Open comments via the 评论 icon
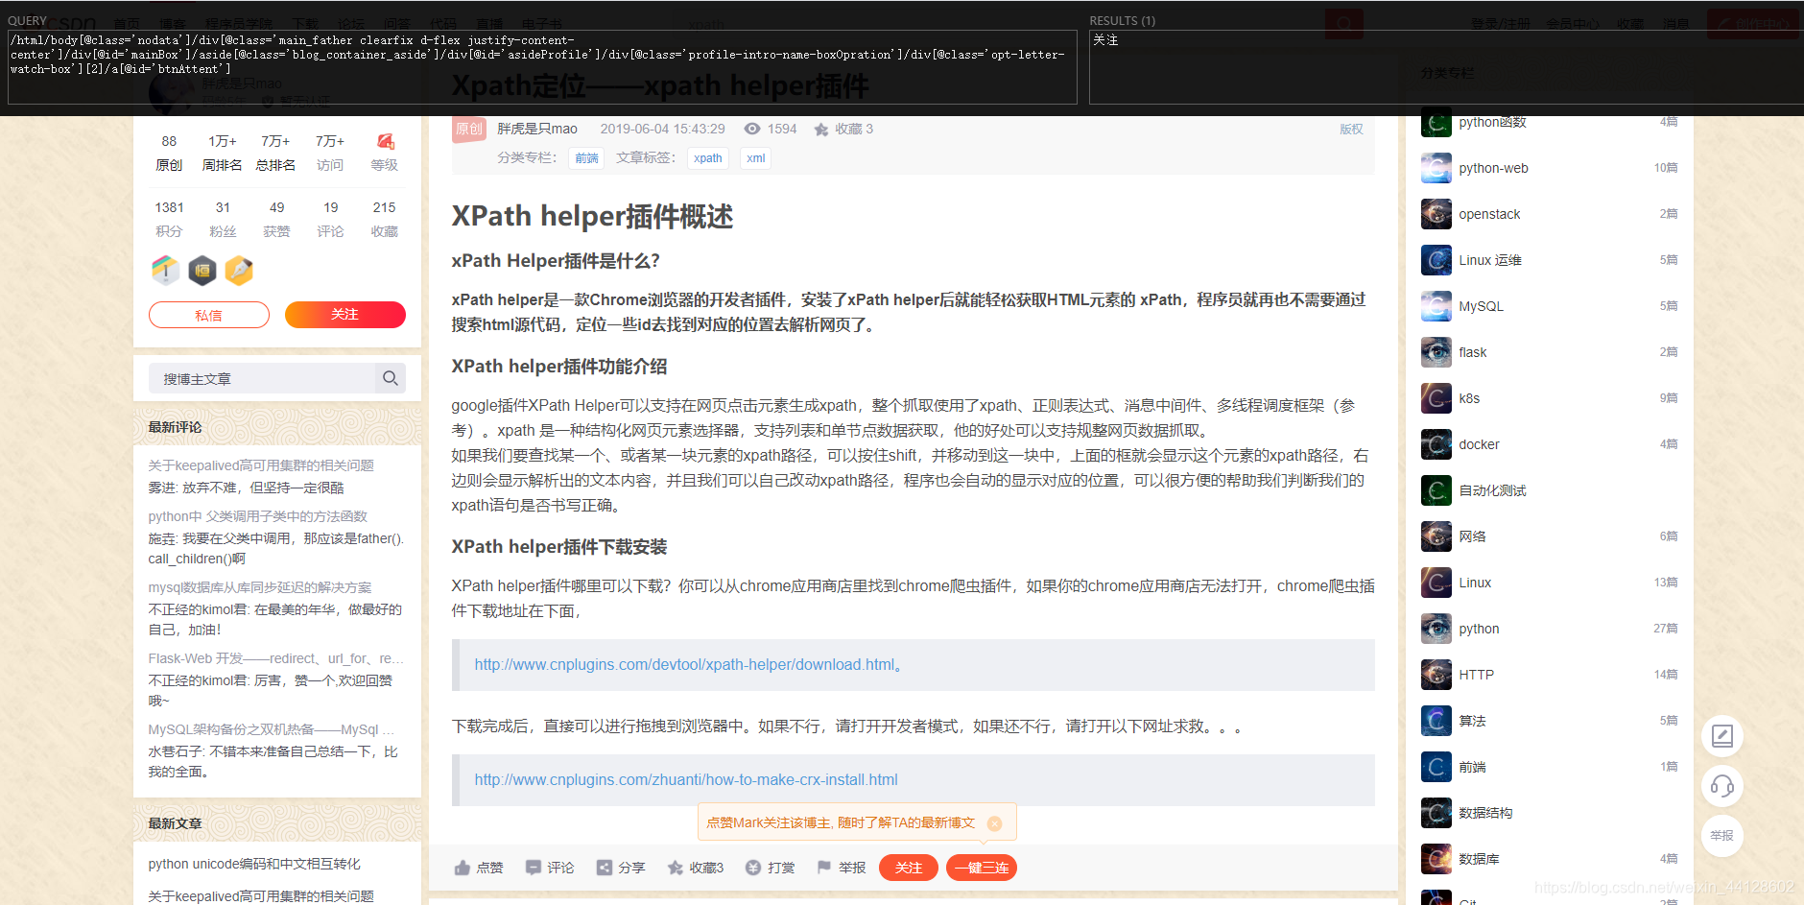The width and height of the screenshot is (1804, 905). [x=534, y=867]
